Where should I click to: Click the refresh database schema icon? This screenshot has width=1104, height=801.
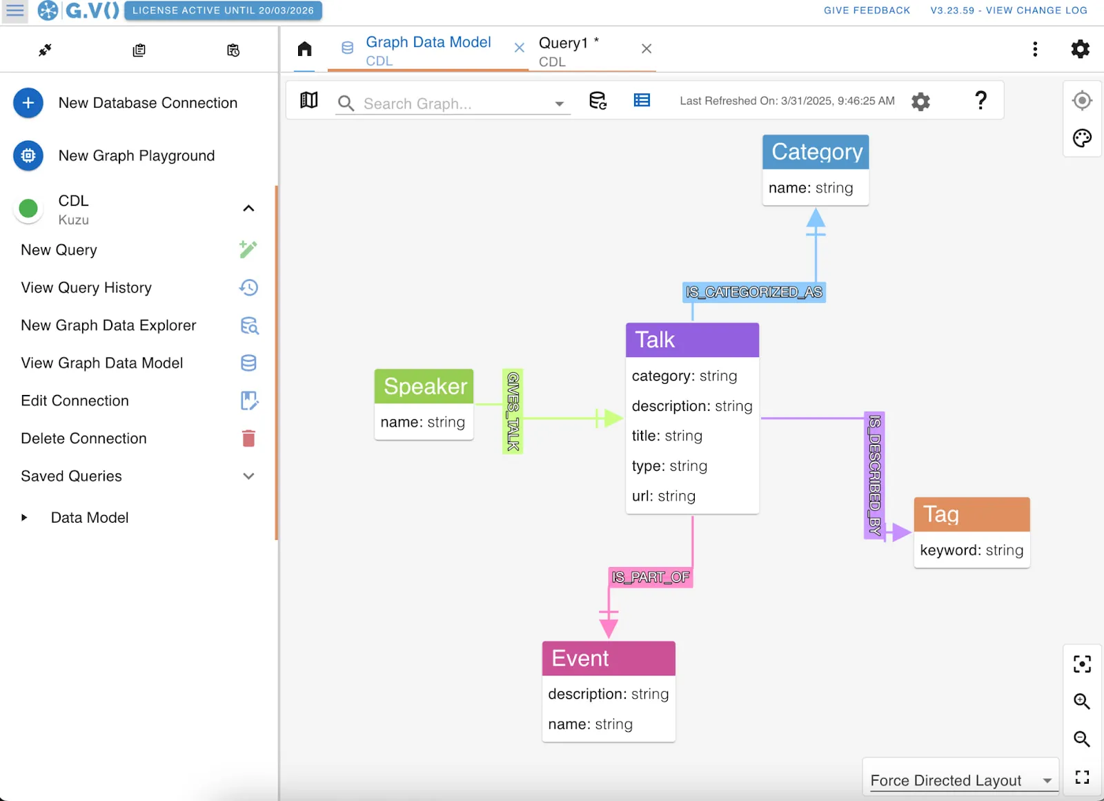tap(598, 101)
